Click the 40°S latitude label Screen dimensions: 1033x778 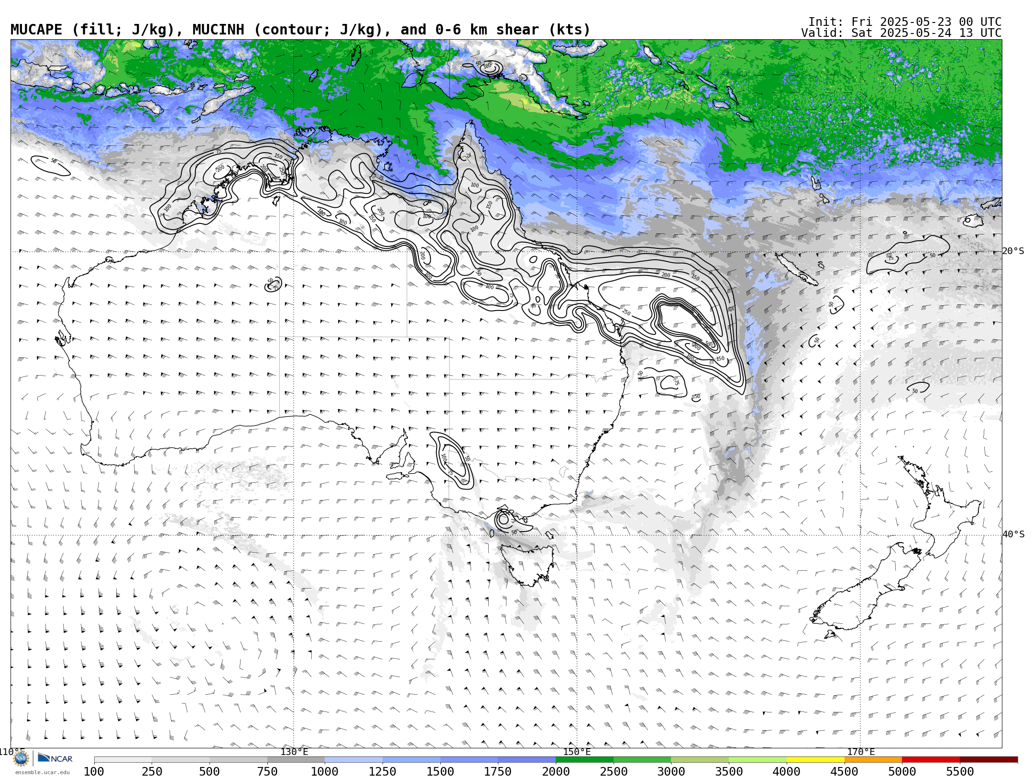click(x=1013, y=534)
